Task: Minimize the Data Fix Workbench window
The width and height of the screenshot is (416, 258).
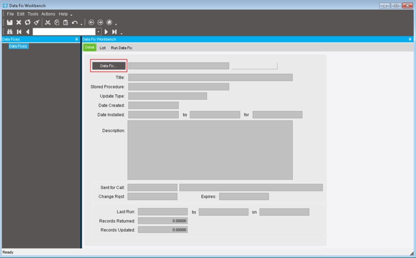Action: (385, 6)
